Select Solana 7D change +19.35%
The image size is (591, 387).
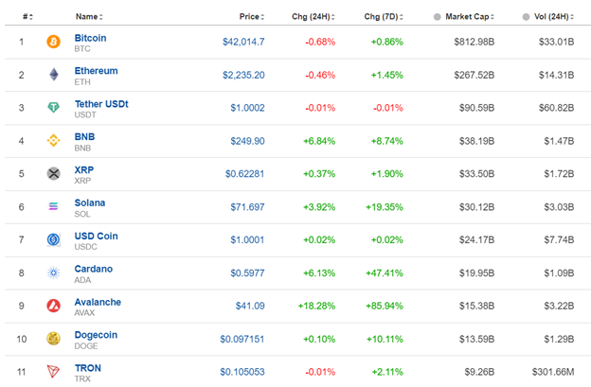385,207
